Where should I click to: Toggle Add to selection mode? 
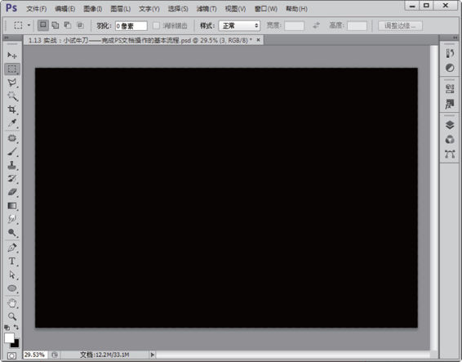tap(56, 25)
